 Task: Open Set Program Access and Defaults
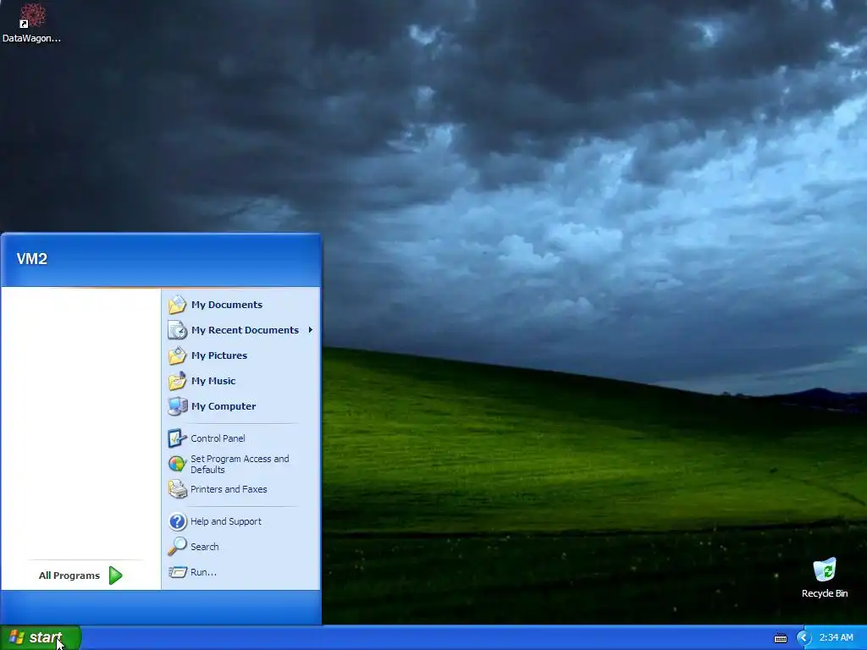coord(241,464)
